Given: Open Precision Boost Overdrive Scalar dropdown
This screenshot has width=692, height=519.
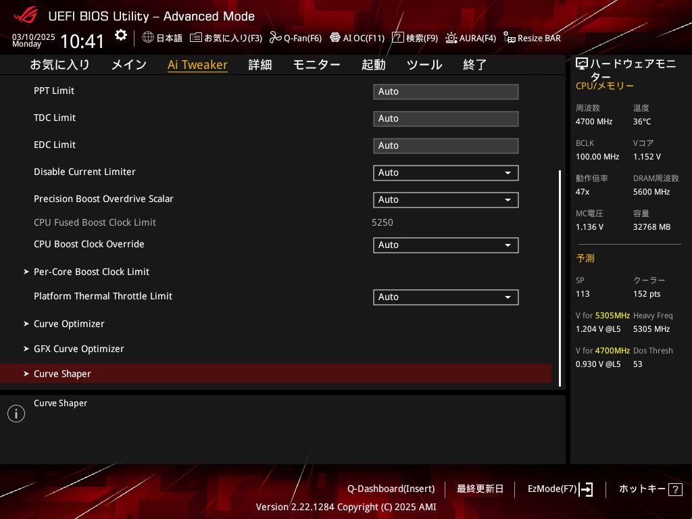Looking at the screenshot, I should pos(446,199).
